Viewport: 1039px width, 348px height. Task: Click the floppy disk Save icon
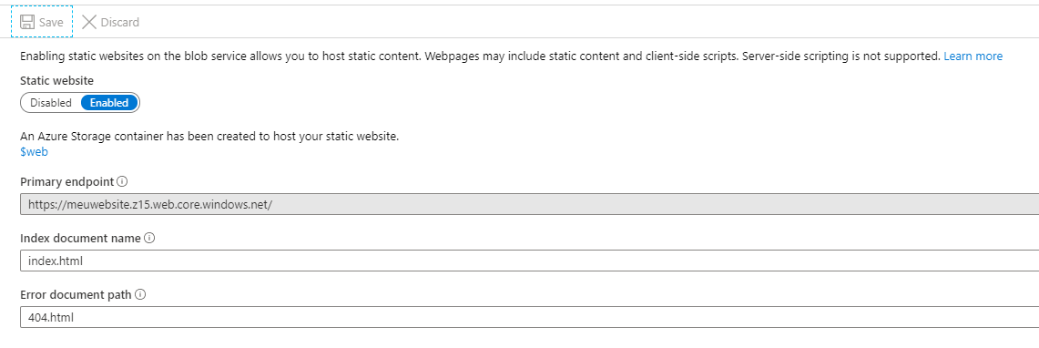27,23
